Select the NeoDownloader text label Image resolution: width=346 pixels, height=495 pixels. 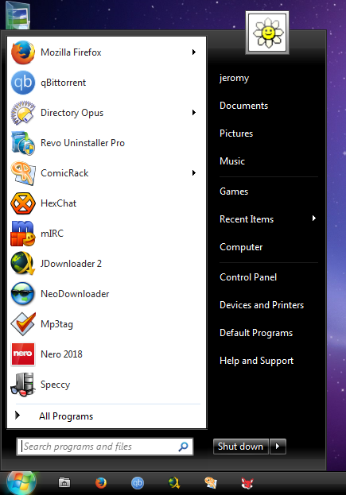(x=75, y=294)
